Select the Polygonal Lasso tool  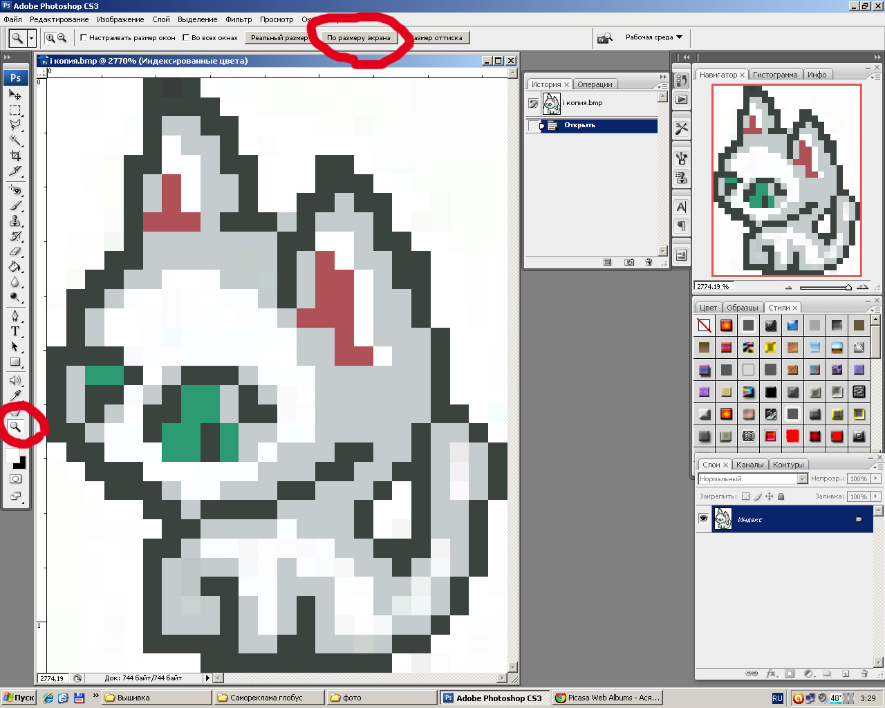15,125
